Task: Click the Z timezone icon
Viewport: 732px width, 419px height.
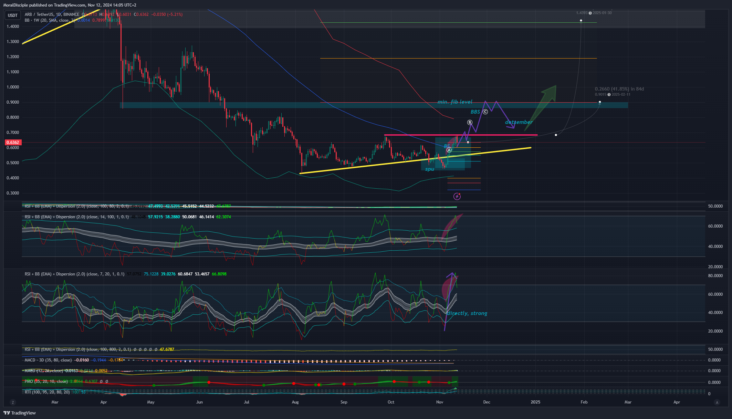Action: (x=13, y=402)
